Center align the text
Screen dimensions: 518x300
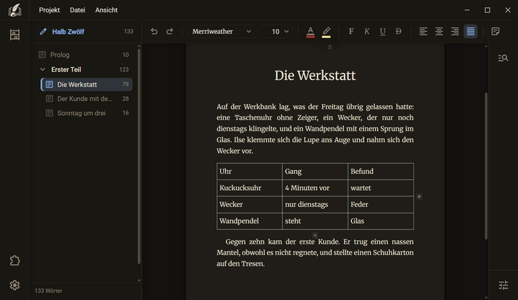[439, 31]
